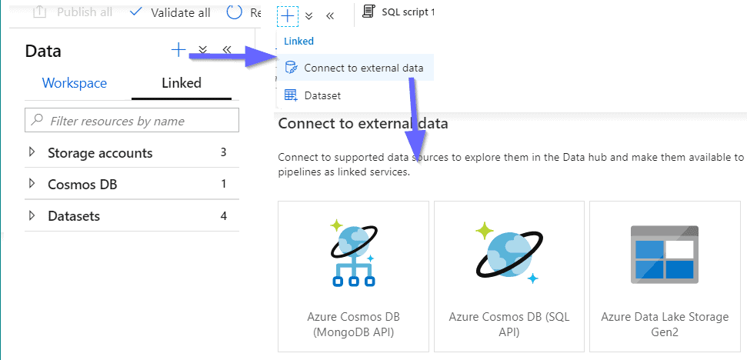Screen dimensions: 747x360
Task: Click the refresh circle icon
Action: coord(235,12)
